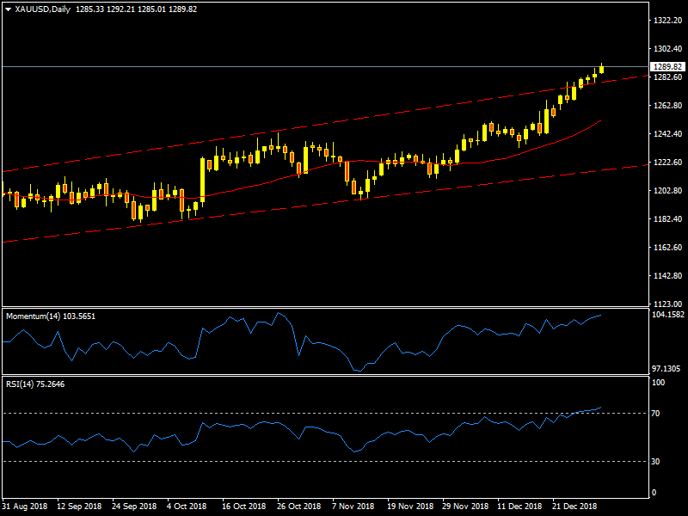The width and height of the screenshot is (688, 516).
Task: Click the 1123.00 price scale value
Action: coord(667,304)
